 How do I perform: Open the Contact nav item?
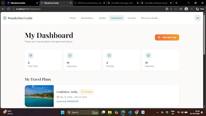coord(131,18)
